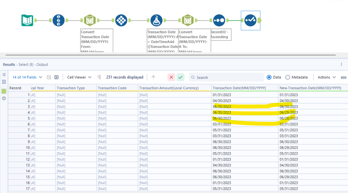Click the Transaction Type column header
The image size is (348, 193).
[71, 88]
